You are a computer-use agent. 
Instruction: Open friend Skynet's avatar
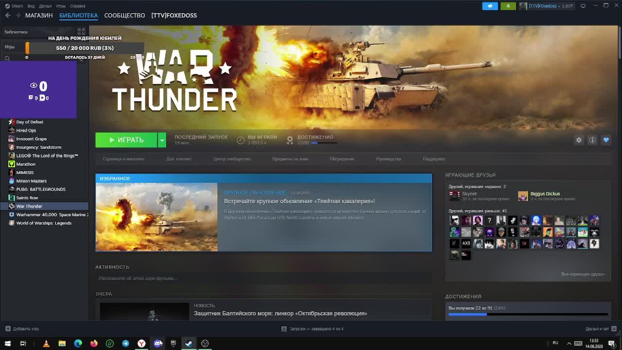coord(454,196)
